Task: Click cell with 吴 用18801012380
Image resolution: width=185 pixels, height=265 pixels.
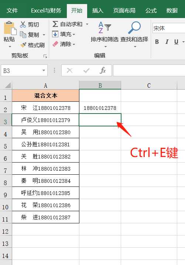Action: pyautogui.click(x=45, y=132)
